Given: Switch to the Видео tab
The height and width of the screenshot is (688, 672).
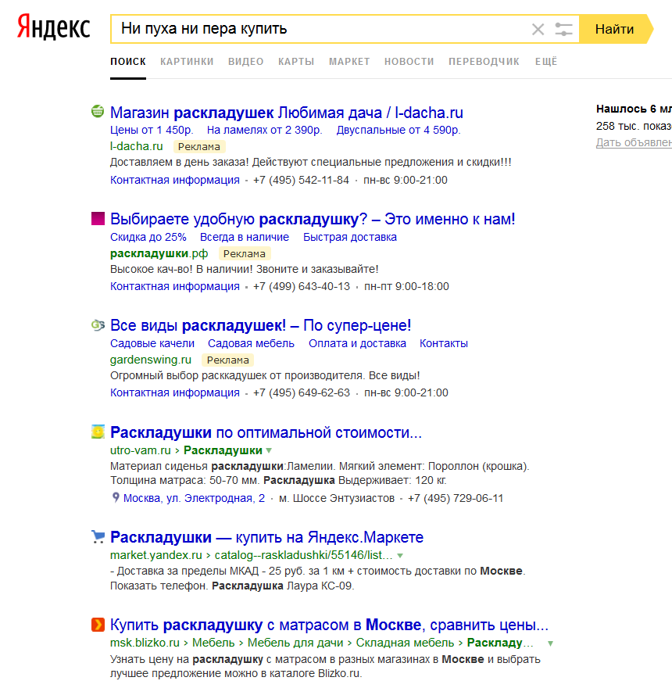Looking at the screenshot, I should tap(245, 62).
